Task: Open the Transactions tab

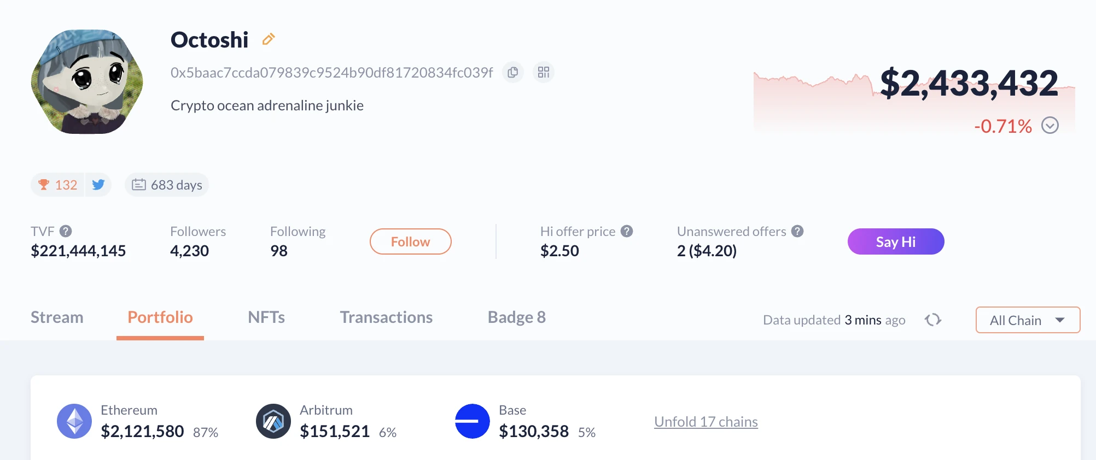Action: (386, 317)
